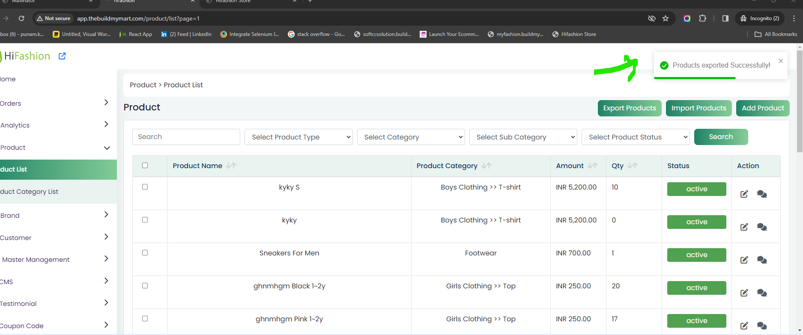
Task: Check the box for kyky row
Action: 145,220
